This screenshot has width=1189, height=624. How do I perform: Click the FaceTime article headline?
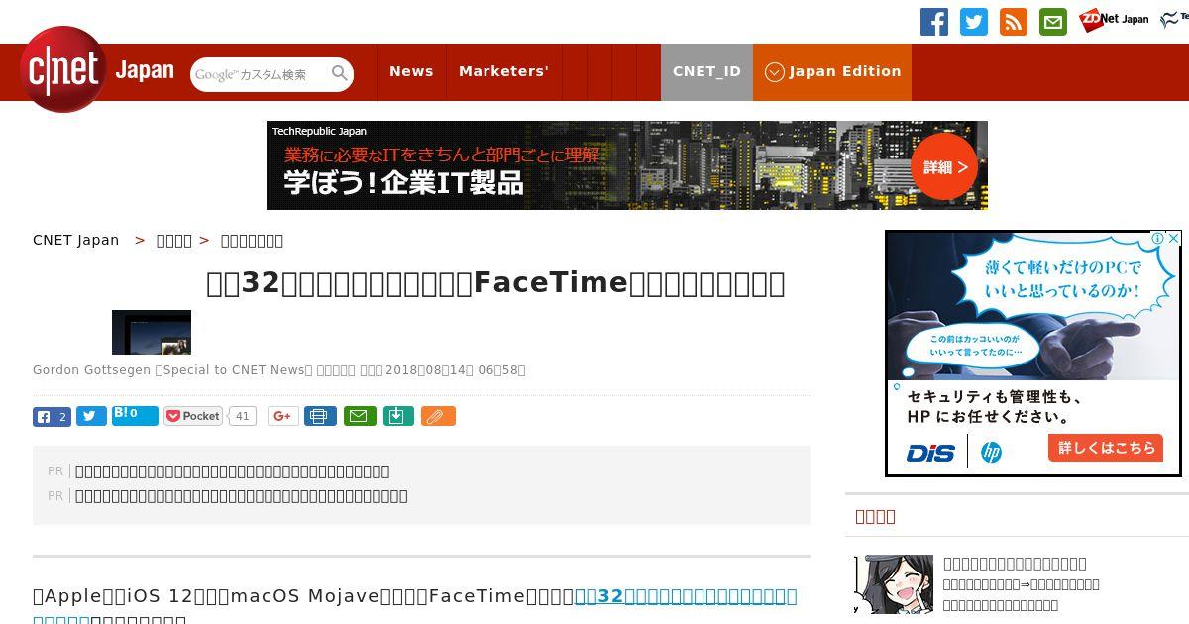click(495, 283)
